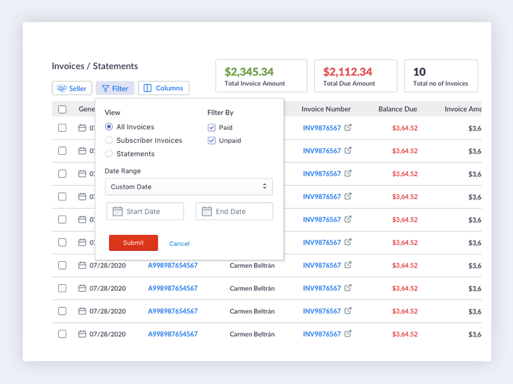This screenshot has width=513, height=384.
Task: Click the Invoices / Statements page heading
Action: [x=95, y=66]
